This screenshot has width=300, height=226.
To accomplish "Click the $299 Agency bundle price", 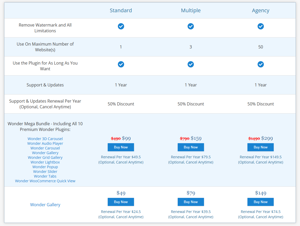I will tap(267, 139).
